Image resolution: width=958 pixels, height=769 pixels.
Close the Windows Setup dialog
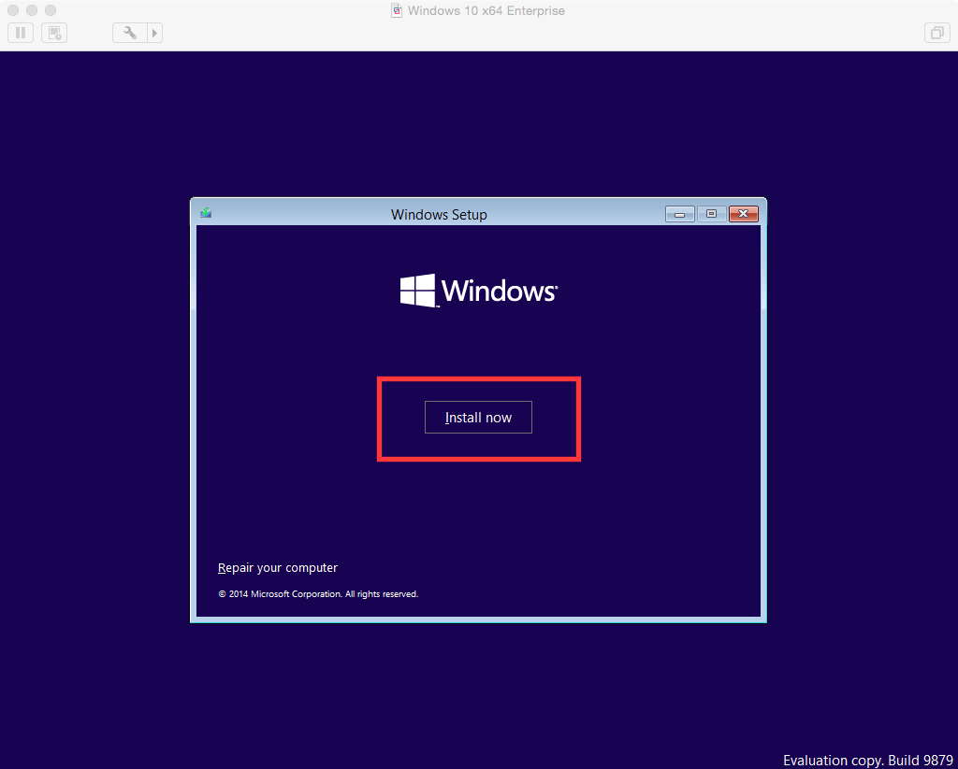coord(744,214)
